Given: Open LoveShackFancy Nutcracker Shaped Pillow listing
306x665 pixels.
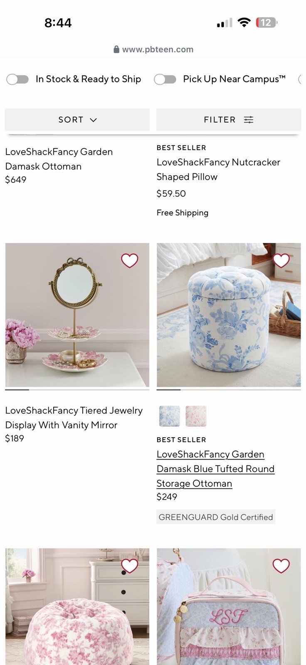Looking at the screenshot, I should pos(218,170).
